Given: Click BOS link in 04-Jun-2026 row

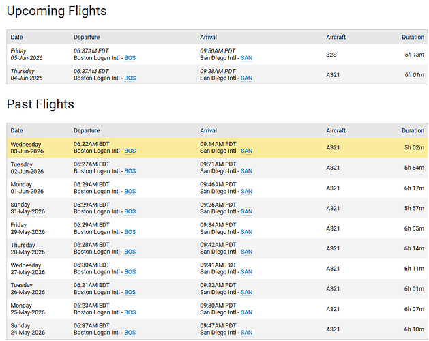Looking at the screenshot, I should pyautogui.click(x=130, y=78).
